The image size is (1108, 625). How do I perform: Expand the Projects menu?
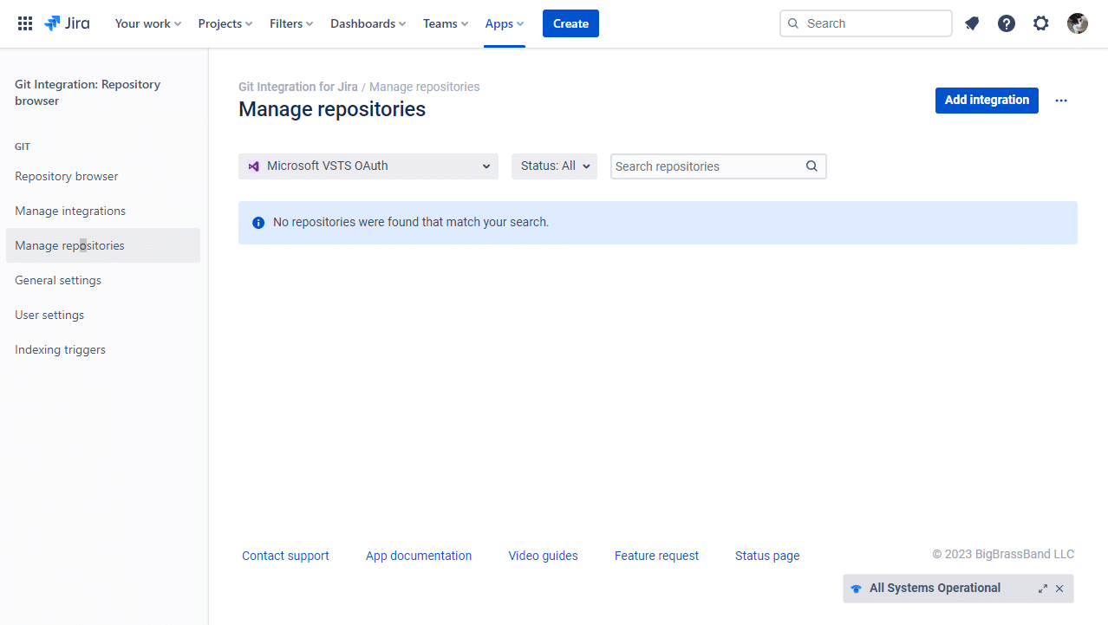click(225, 23)
